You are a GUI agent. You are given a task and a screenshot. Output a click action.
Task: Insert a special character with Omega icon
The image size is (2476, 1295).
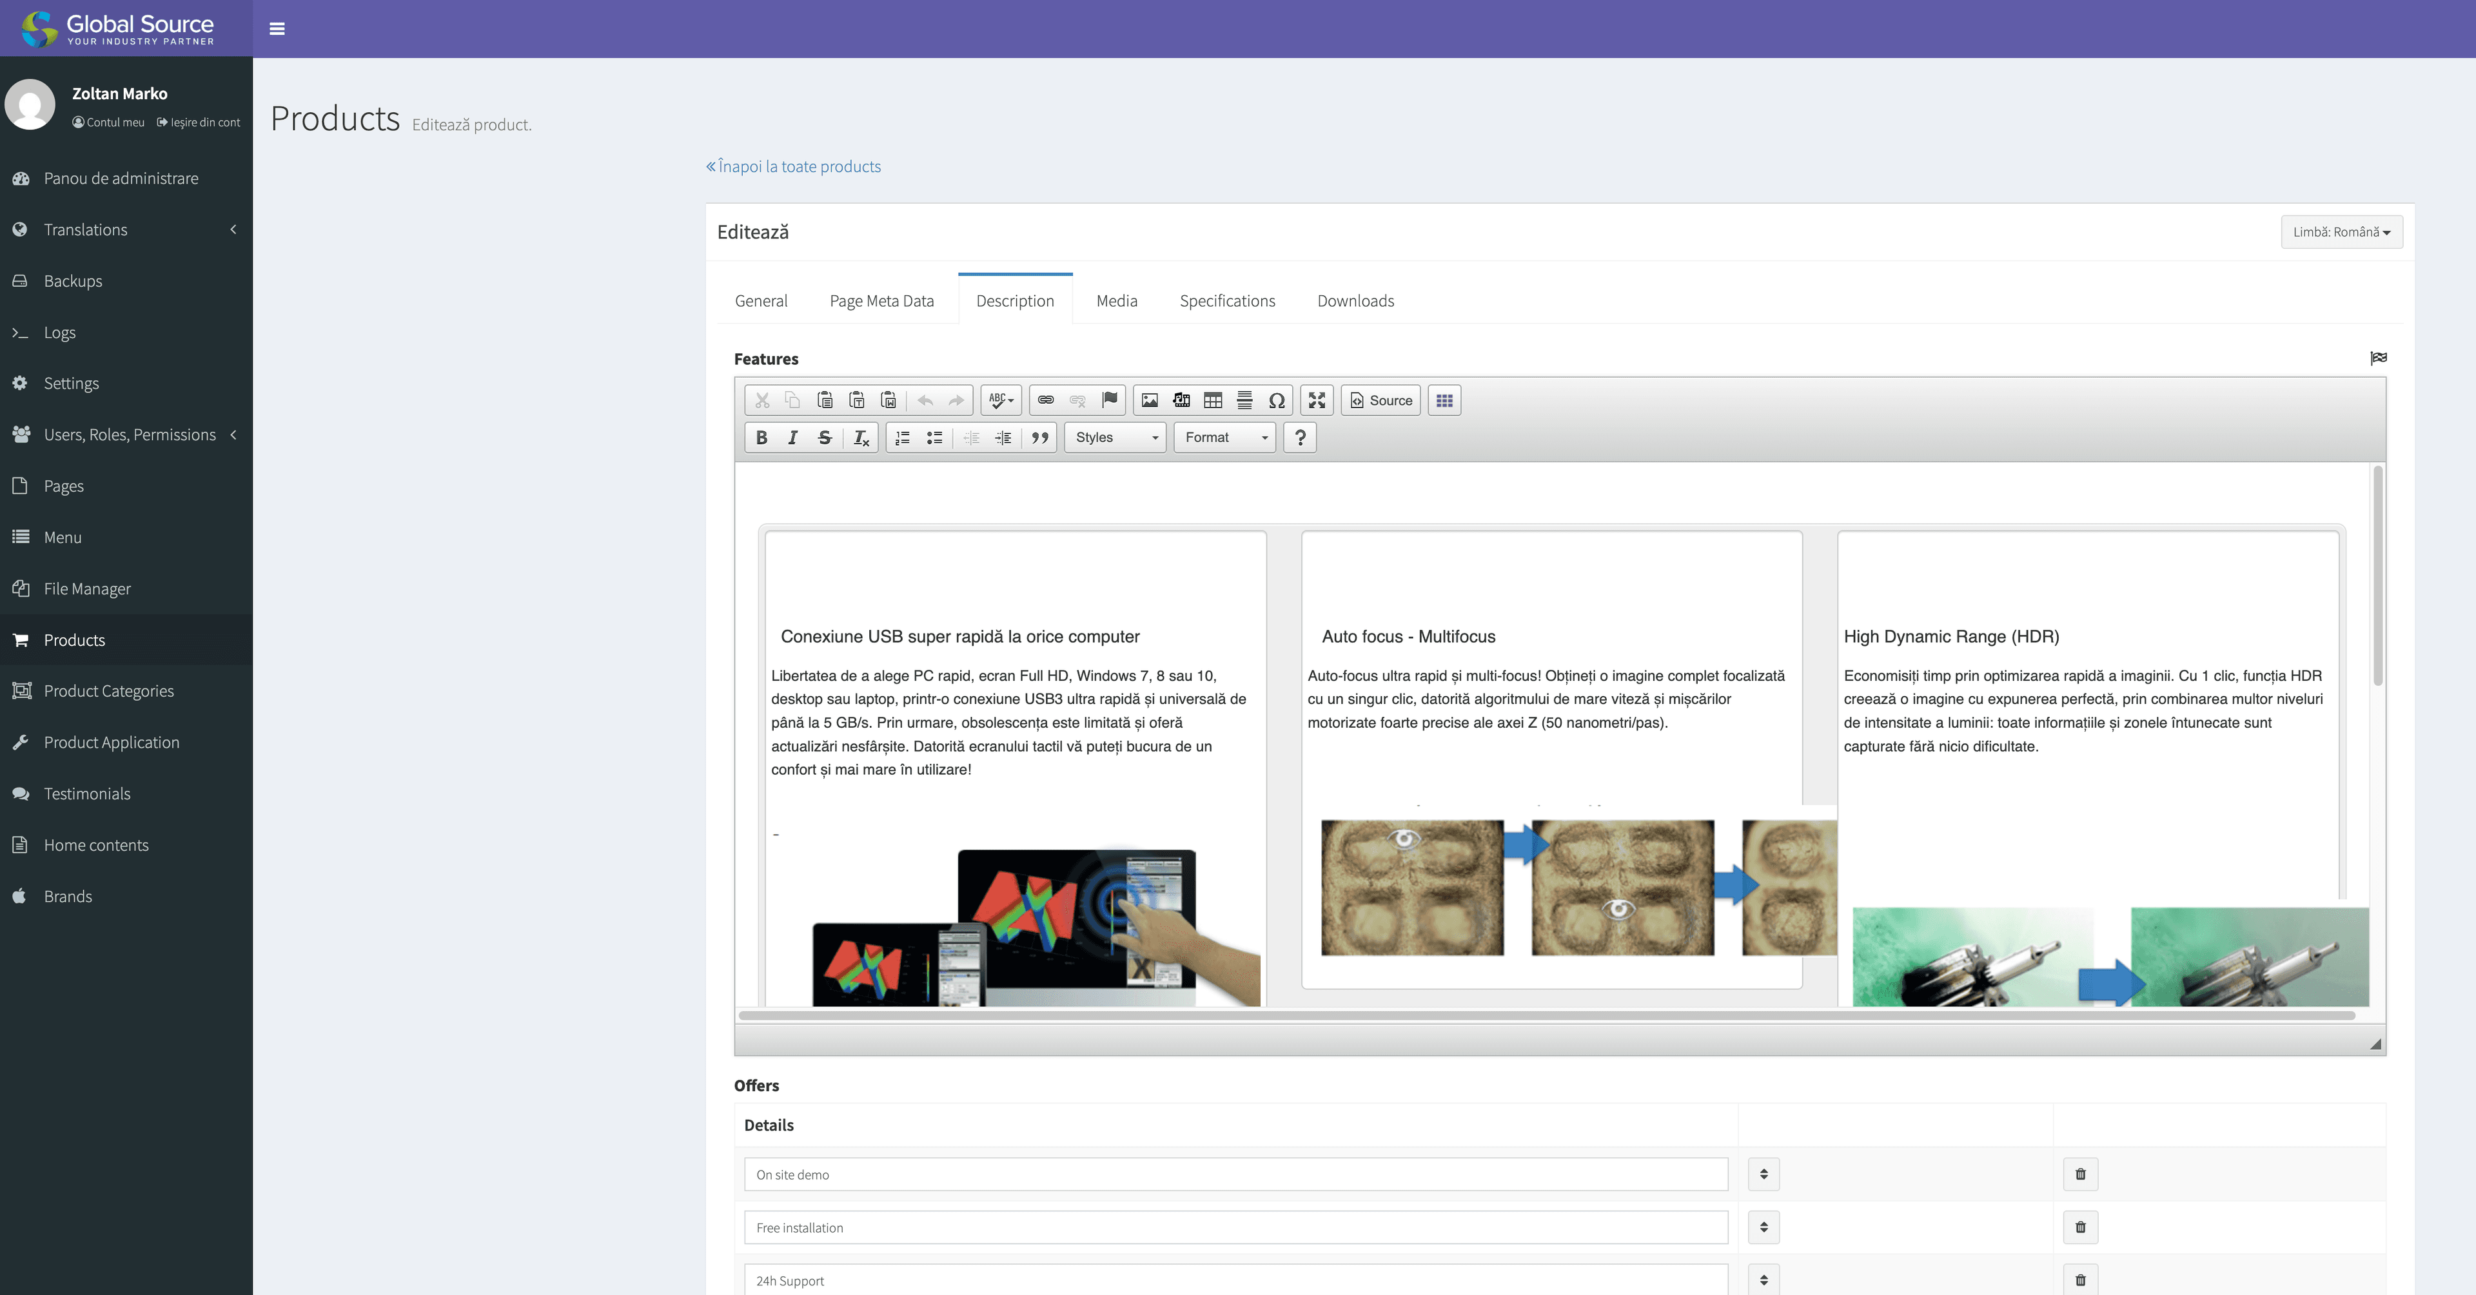1277,400
